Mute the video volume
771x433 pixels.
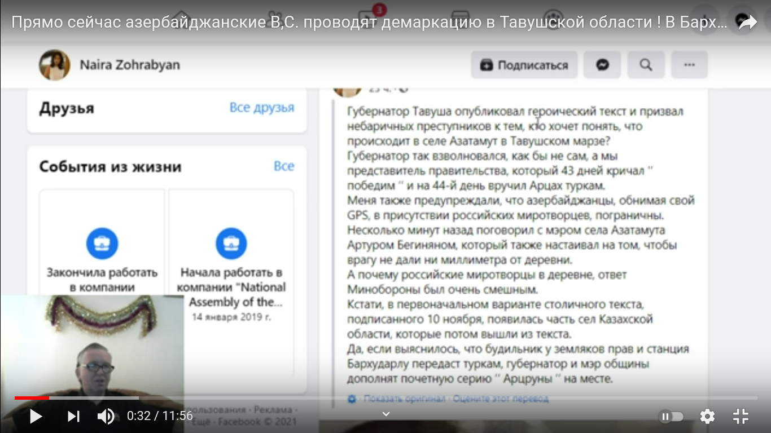pyautogui.click(x=106, y=417)
